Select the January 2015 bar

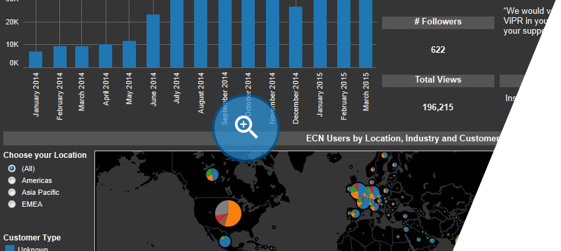[x=320, y=34]
